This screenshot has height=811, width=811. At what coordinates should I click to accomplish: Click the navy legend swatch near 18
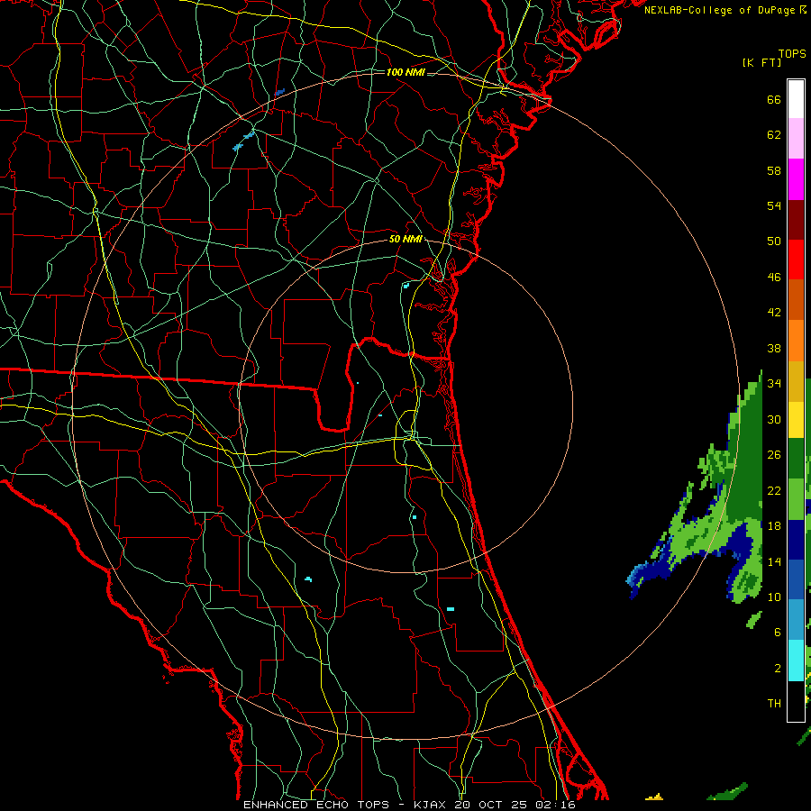(796, 540)
